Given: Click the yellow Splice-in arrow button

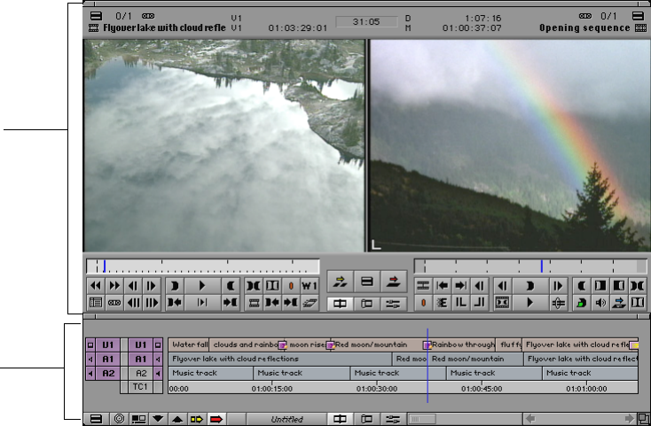Looking at the screenshot, I should pyautogui.click(x=340, y=283).
